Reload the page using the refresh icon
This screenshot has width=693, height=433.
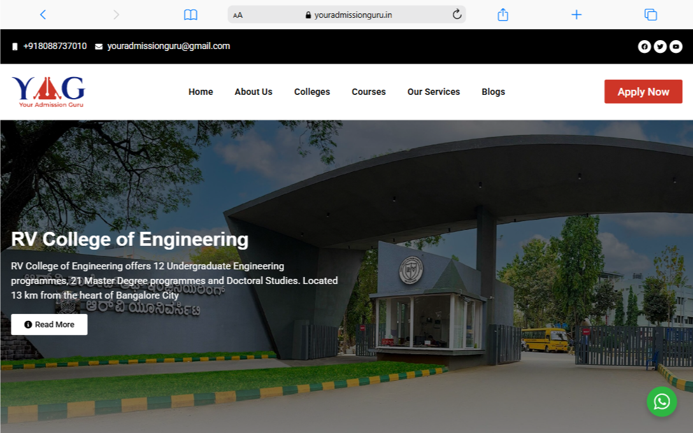pyautogui.click(x=456, y=14)
